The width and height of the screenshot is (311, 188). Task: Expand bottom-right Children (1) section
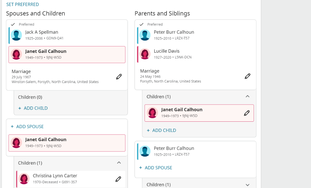[247, 185]
